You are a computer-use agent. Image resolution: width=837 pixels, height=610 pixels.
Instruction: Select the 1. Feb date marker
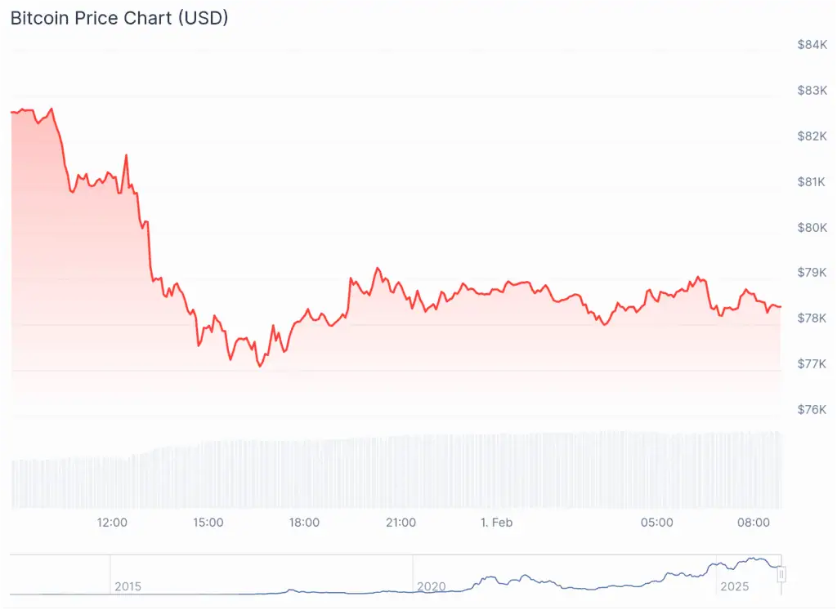point(496,523)
